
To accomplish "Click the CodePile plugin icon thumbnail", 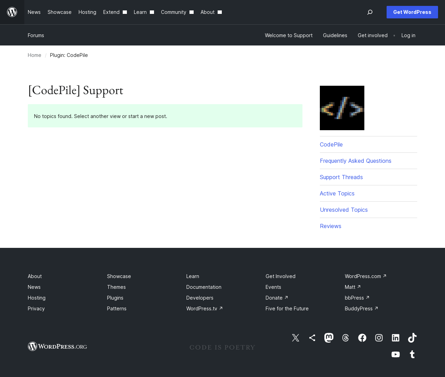I will 342,108.
